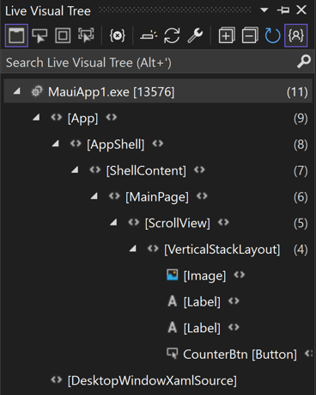
Task: Select the [AppShell] tree item
Action: (116, 145)
